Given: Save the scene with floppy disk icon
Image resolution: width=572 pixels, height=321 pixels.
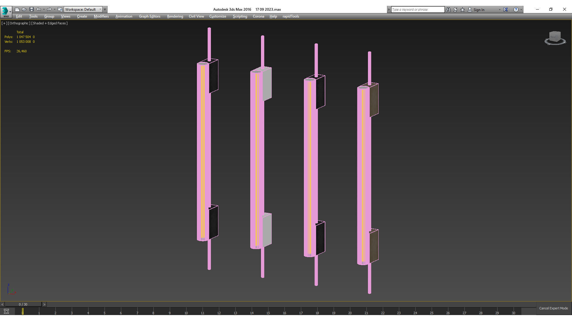Looking at the screenshot, I should point(32,10).
